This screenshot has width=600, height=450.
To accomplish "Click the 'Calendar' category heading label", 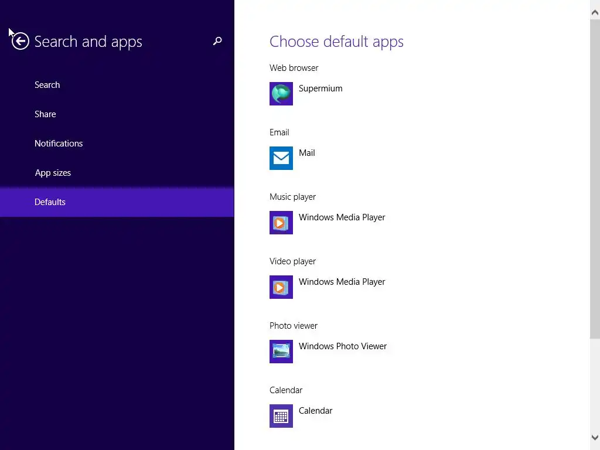I will tap(285, 390).
